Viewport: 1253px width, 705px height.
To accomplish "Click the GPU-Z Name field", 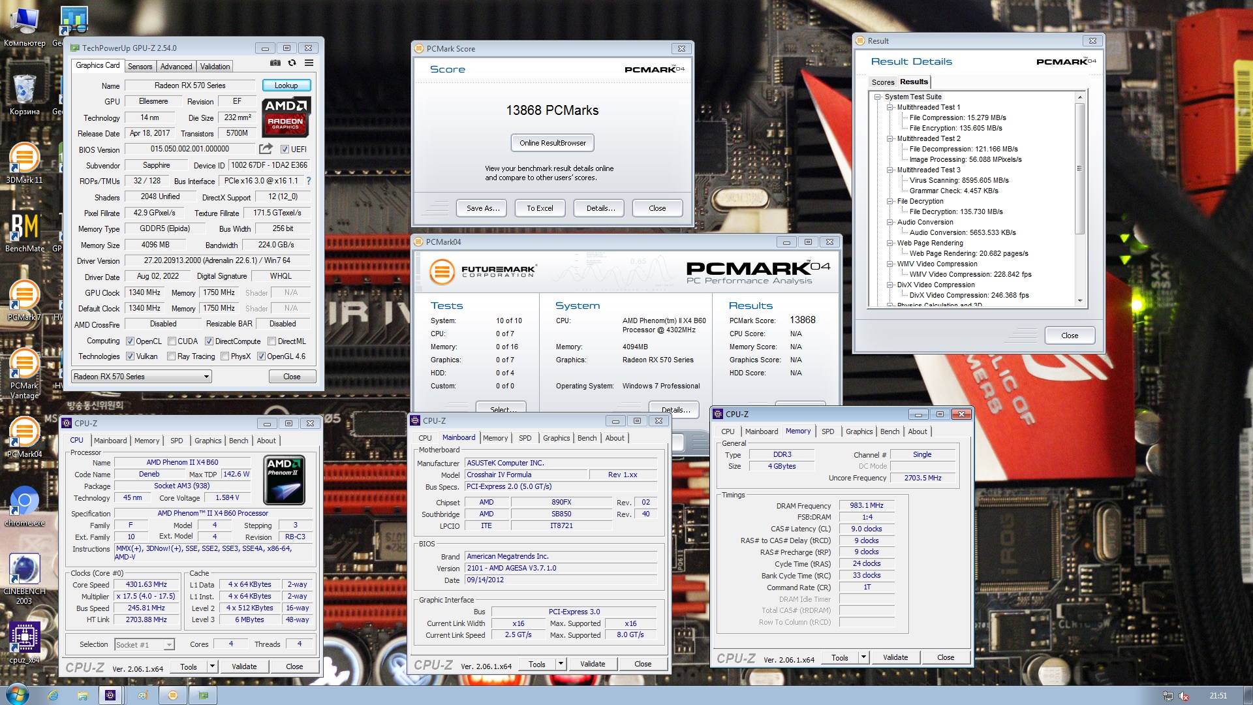I will 190,86.
